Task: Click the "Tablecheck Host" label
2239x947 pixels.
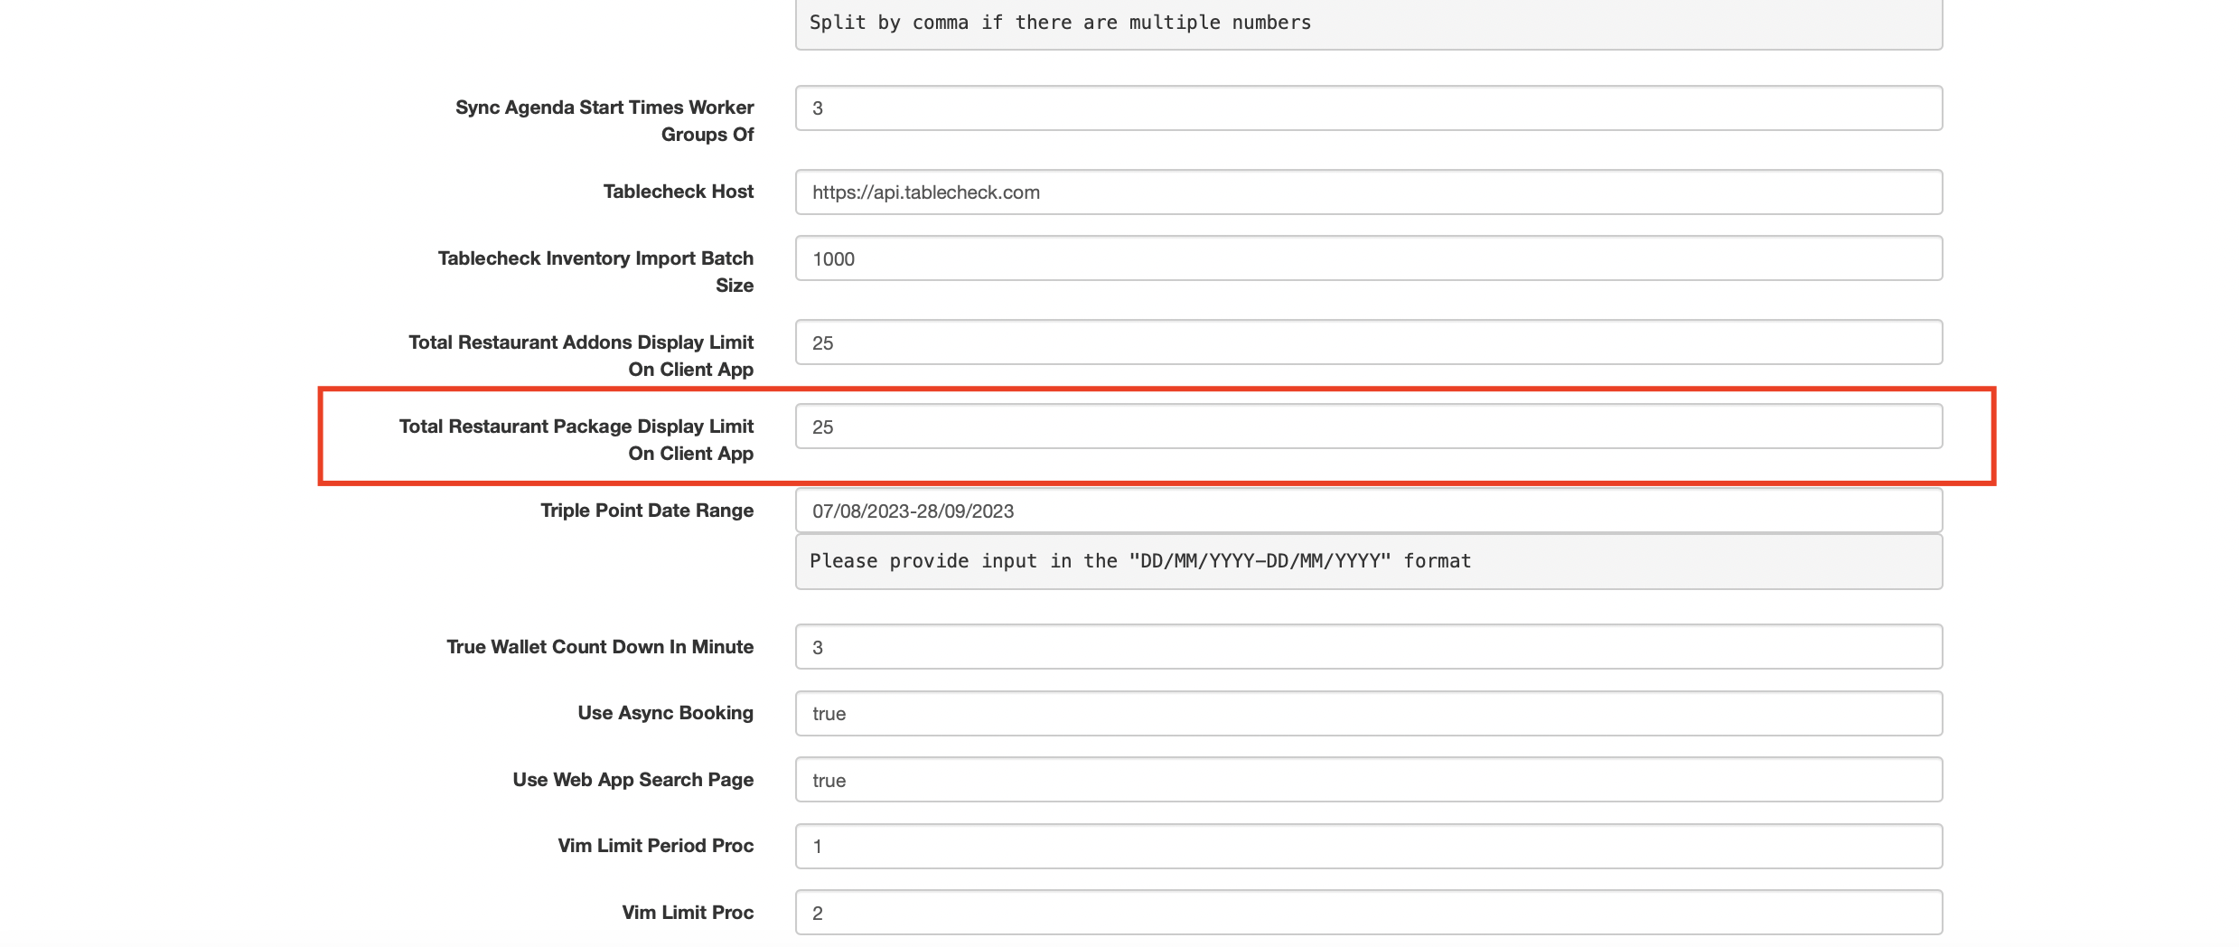Action: (x=678, y=192)
